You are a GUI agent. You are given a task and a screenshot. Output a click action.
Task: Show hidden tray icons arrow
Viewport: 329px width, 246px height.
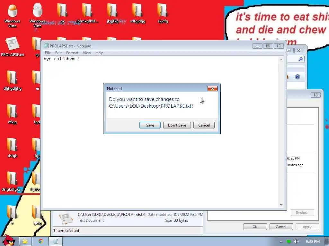[x=281, y=242]
